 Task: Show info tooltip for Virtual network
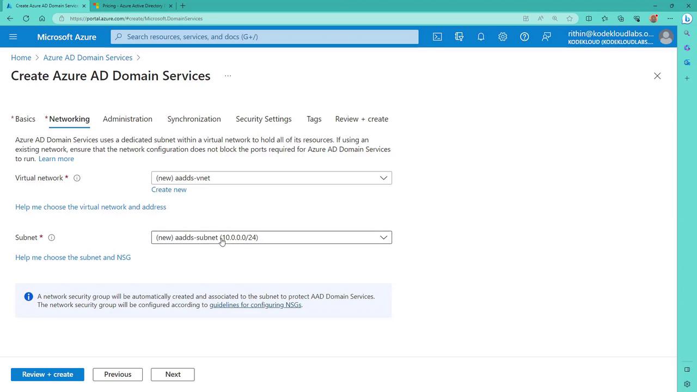coord(77,178)
